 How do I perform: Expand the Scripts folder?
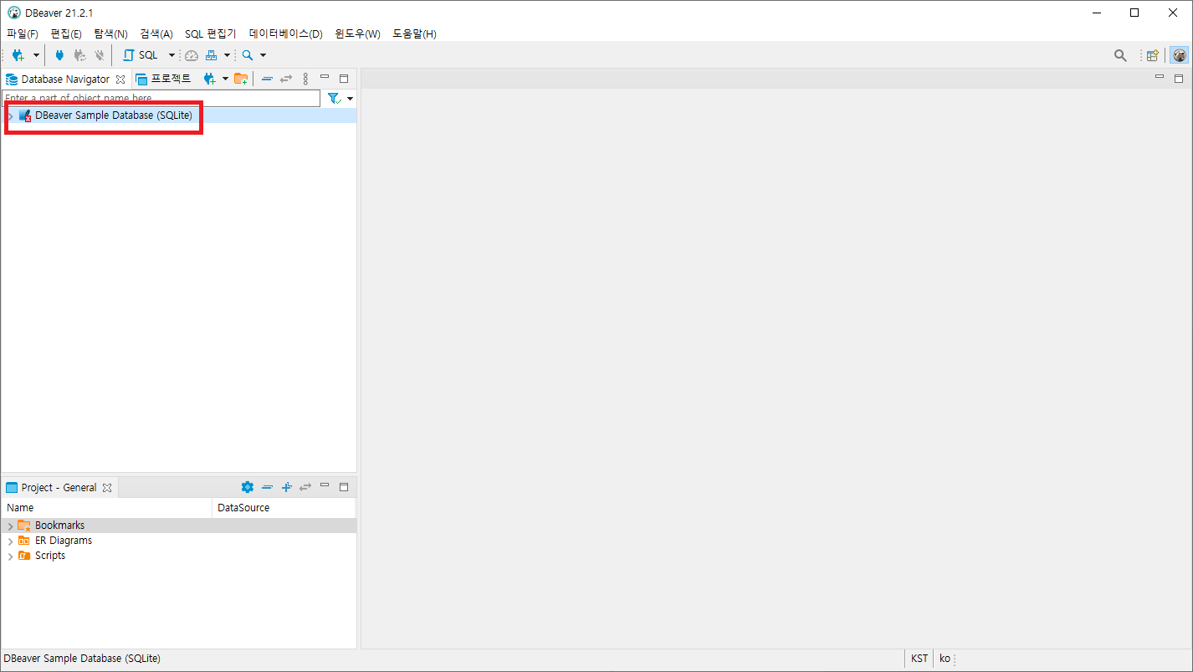pyautogui.click(x=10, y=556)
